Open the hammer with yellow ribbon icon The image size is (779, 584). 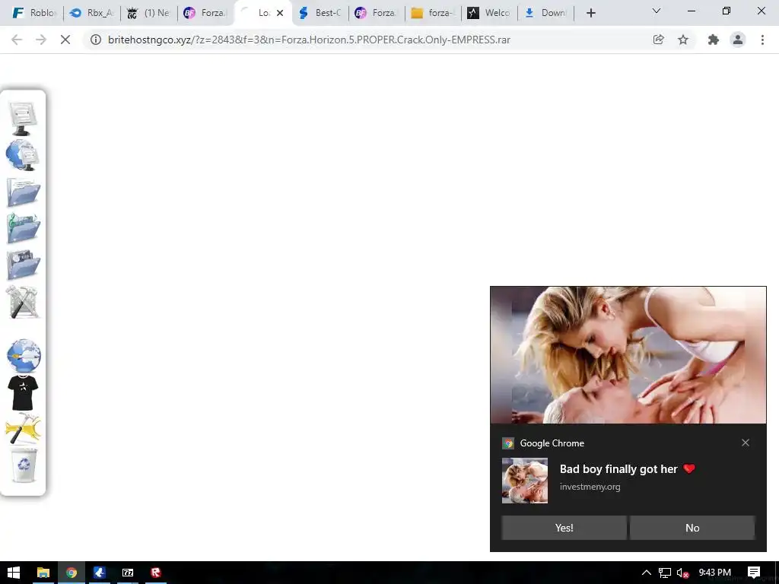tap(23, 428)
